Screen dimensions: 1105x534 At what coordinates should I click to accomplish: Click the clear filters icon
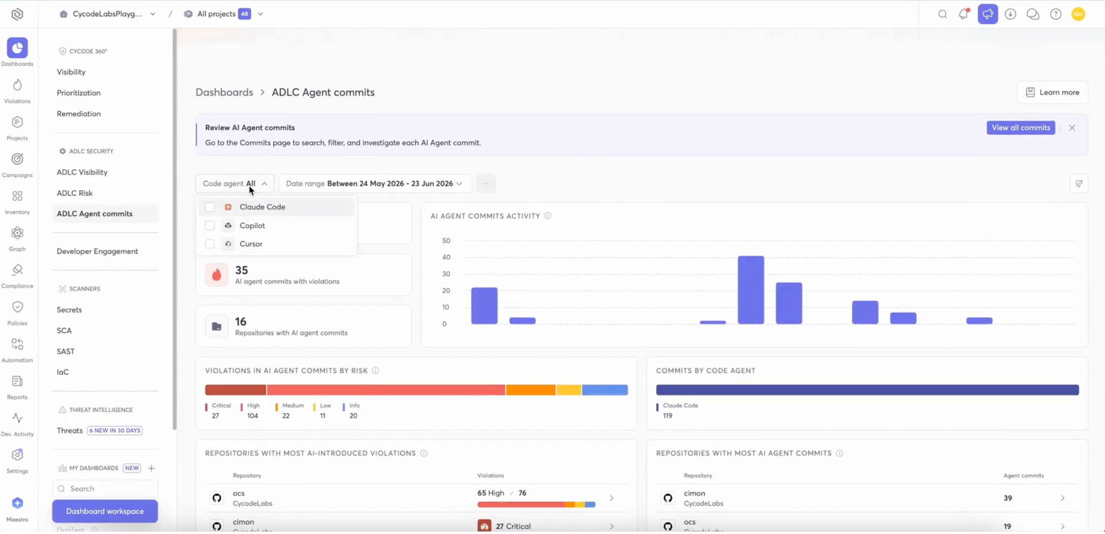(x=1079, y=184)
